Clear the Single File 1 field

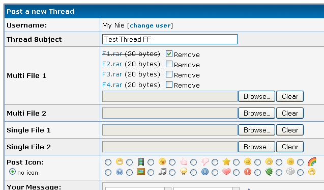290,130
